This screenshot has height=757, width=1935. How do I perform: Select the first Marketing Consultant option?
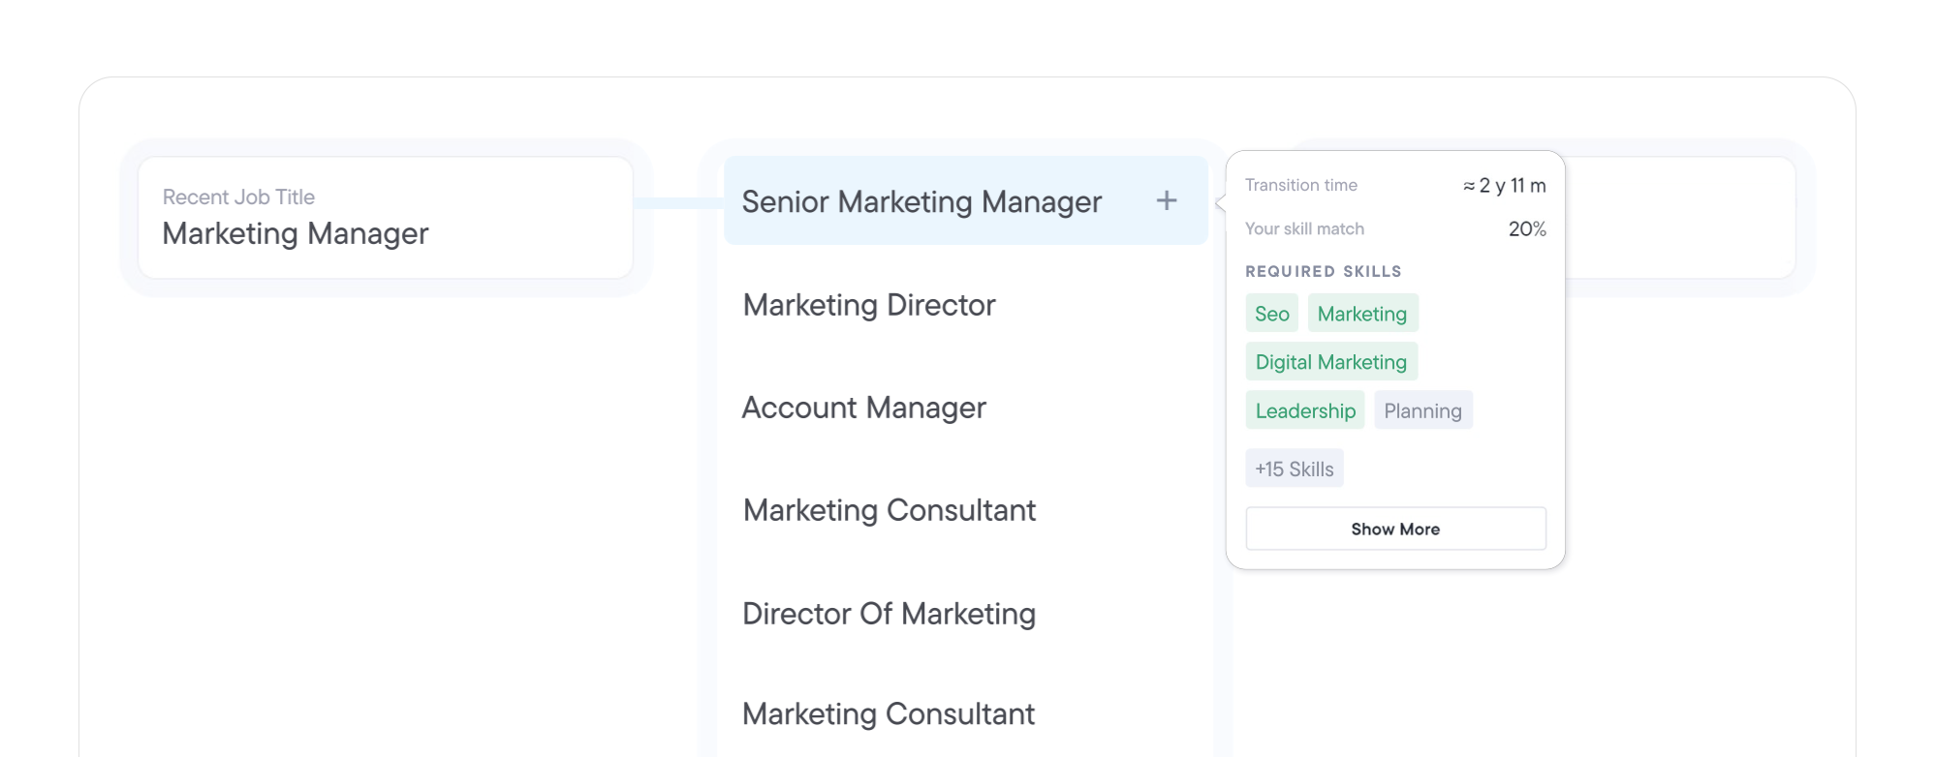(x=889, y=510)
